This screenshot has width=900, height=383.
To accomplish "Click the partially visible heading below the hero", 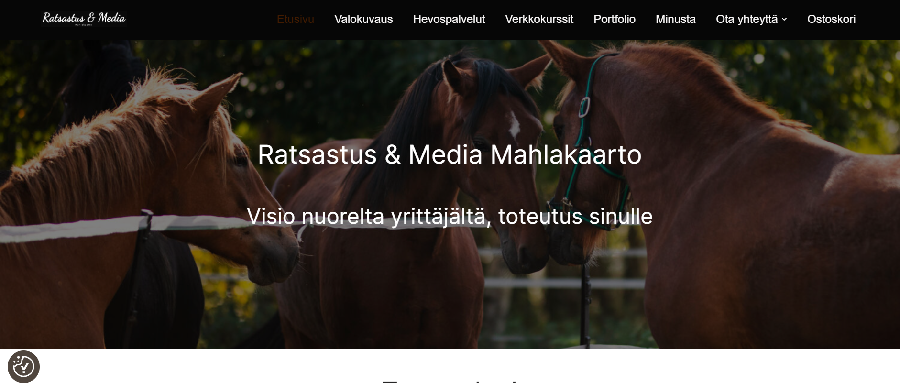I will [x=450, y=381].
